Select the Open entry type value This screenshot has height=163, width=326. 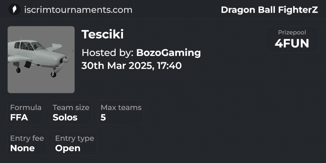68,149
